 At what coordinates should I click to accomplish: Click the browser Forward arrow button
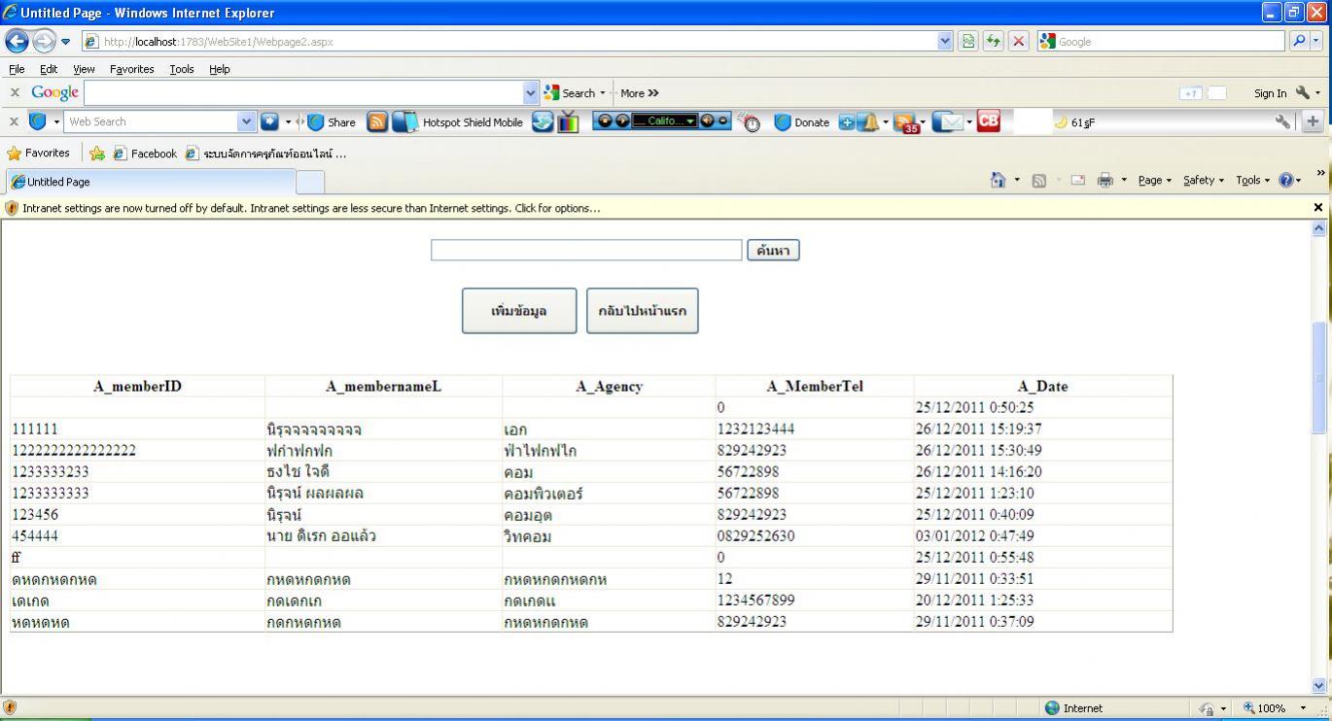click(44, 41)
